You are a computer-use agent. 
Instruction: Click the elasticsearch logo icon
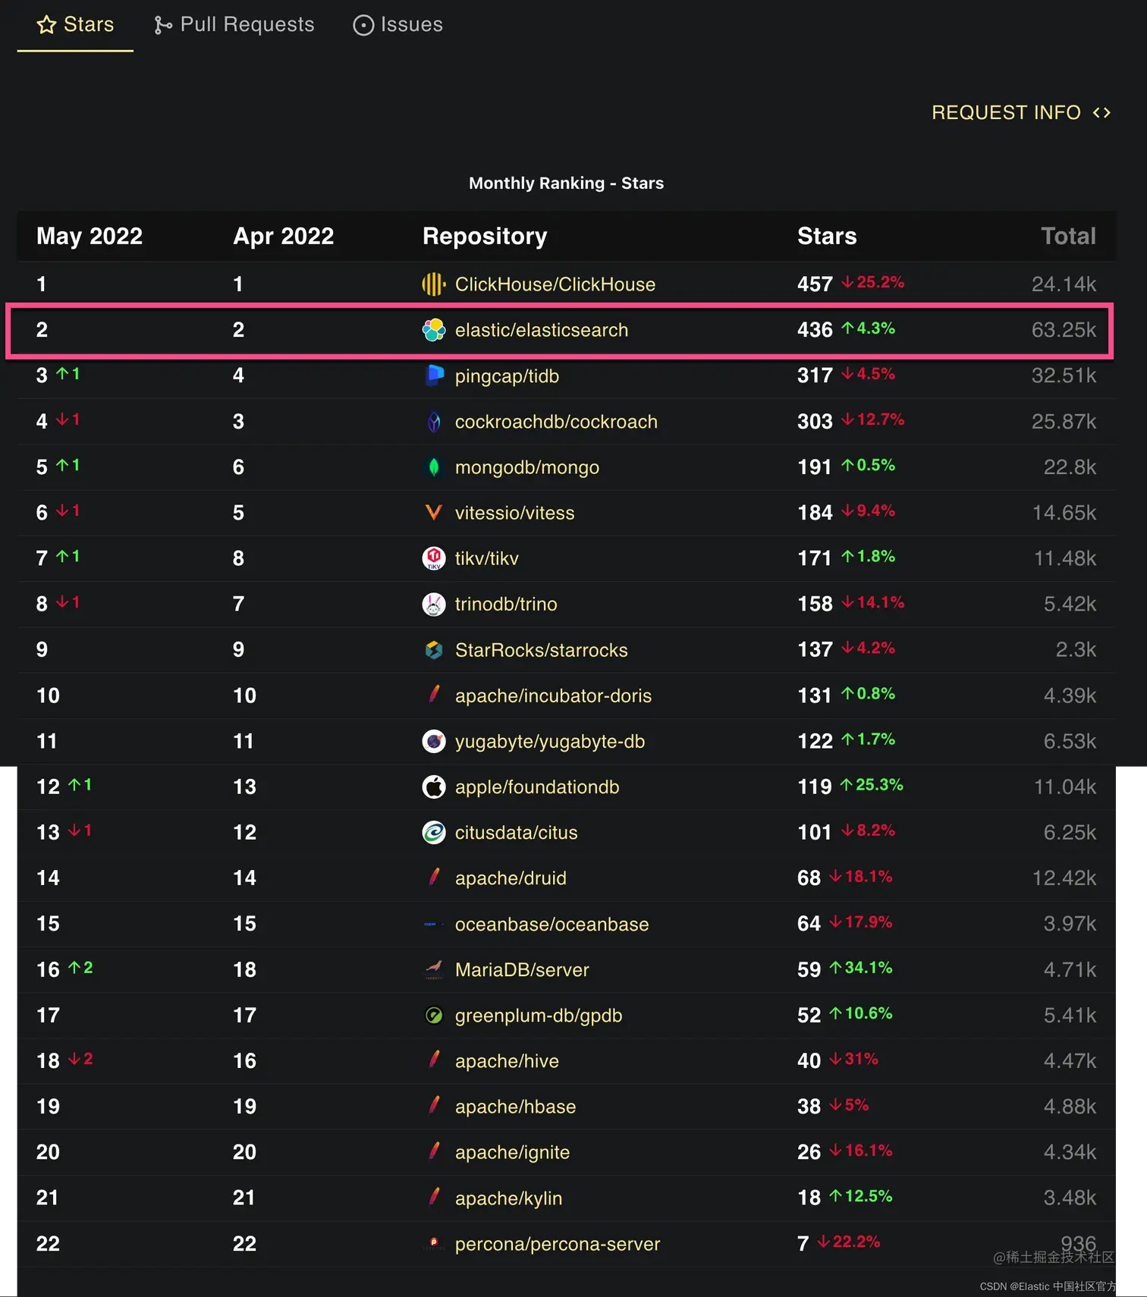434,330
